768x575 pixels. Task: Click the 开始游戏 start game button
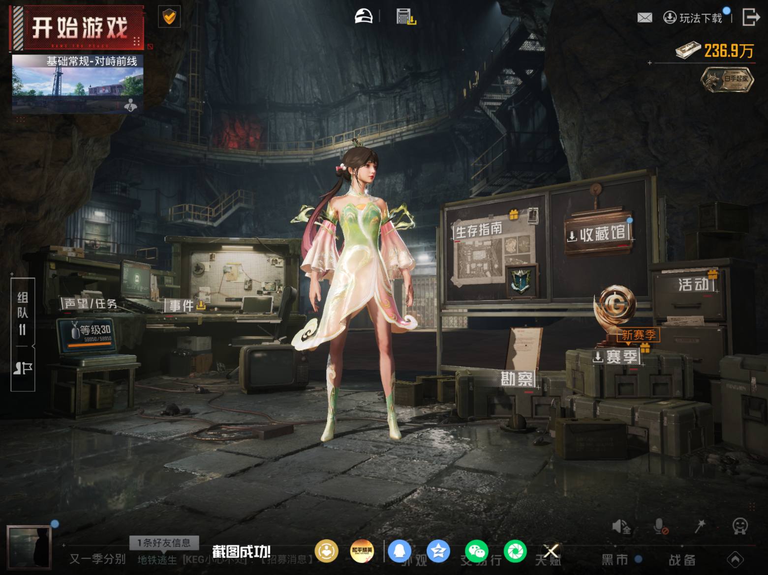click(77, 28)
